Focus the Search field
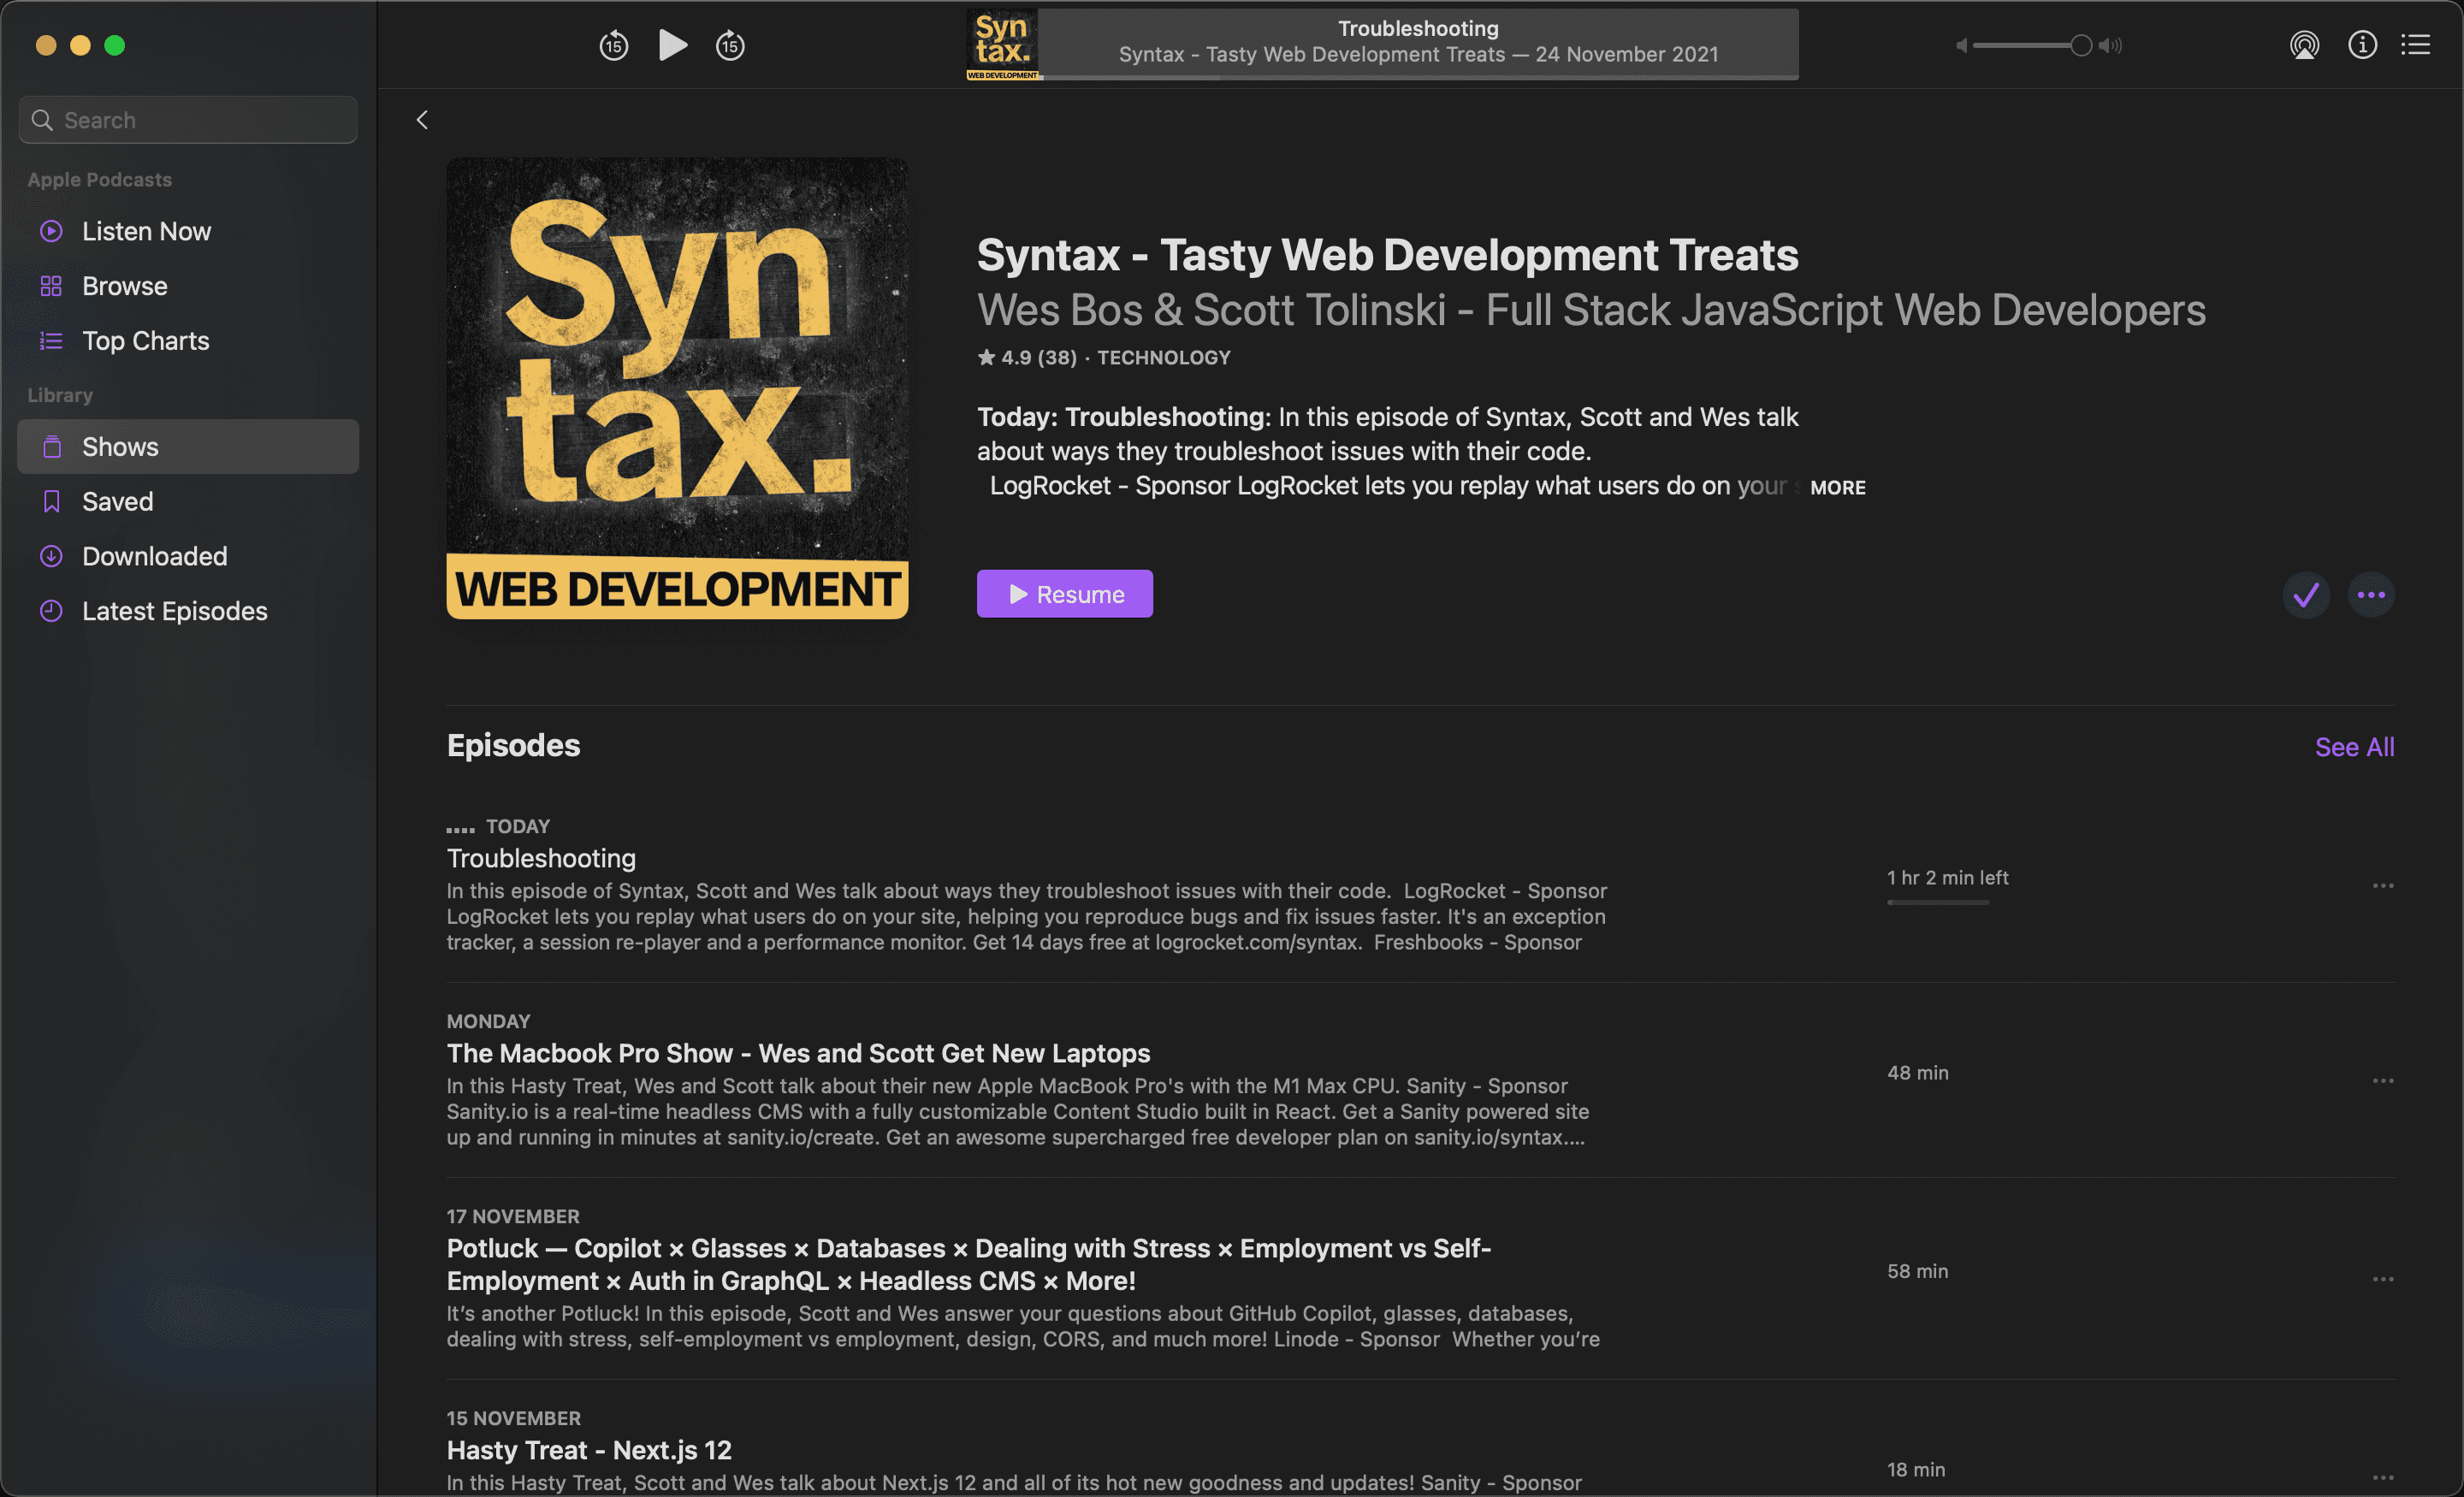 (x=188, y=120)
